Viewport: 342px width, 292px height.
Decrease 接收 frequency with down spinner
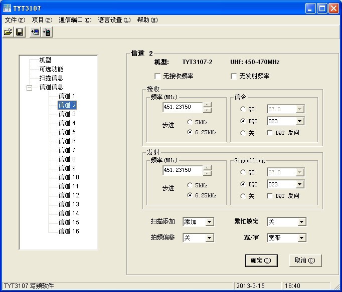(x=207, y=110)
